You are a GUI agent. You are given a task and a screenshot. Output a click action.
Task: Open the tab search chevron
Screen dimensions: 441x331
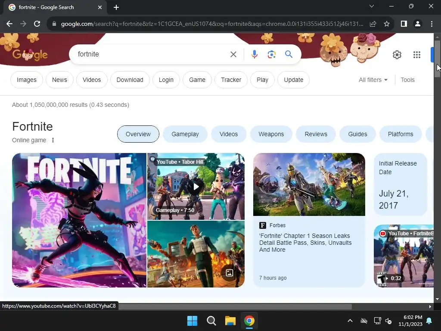(x=372, y=6)
